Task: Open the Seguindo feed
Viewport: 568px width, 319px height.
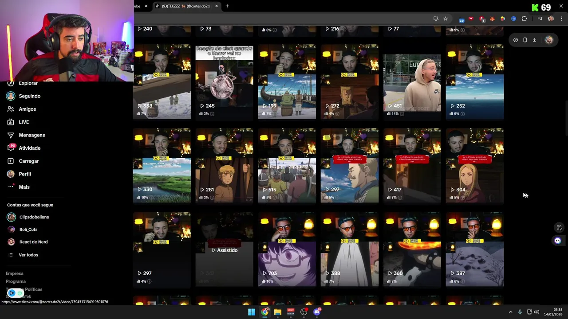Action: (29, 96)
